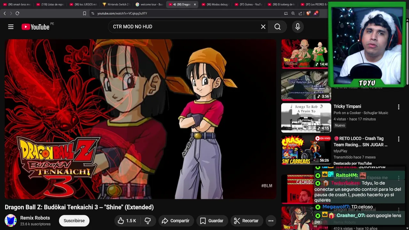The image size is (409, 230).
Task: Like the video with thumbs up
Action: tap(127, 221)
